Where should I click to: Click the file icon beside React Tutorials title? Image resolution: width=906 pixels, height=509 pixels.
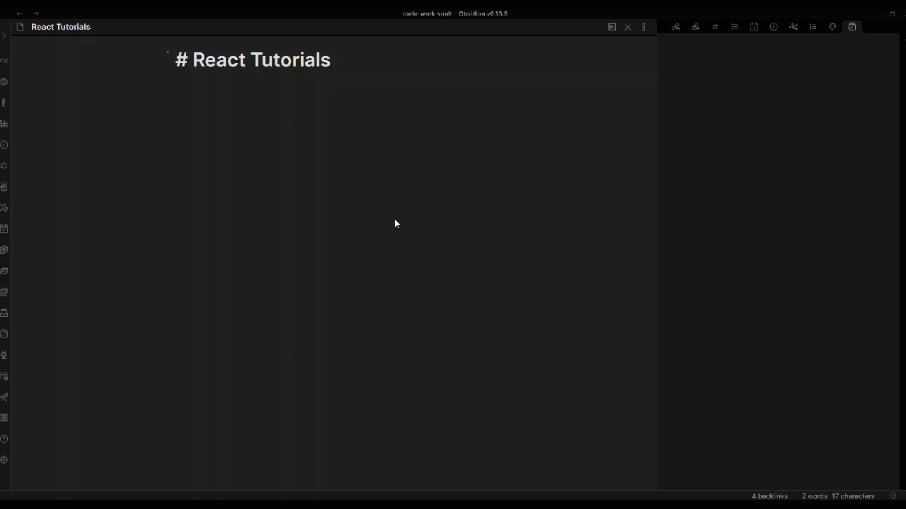20,27
